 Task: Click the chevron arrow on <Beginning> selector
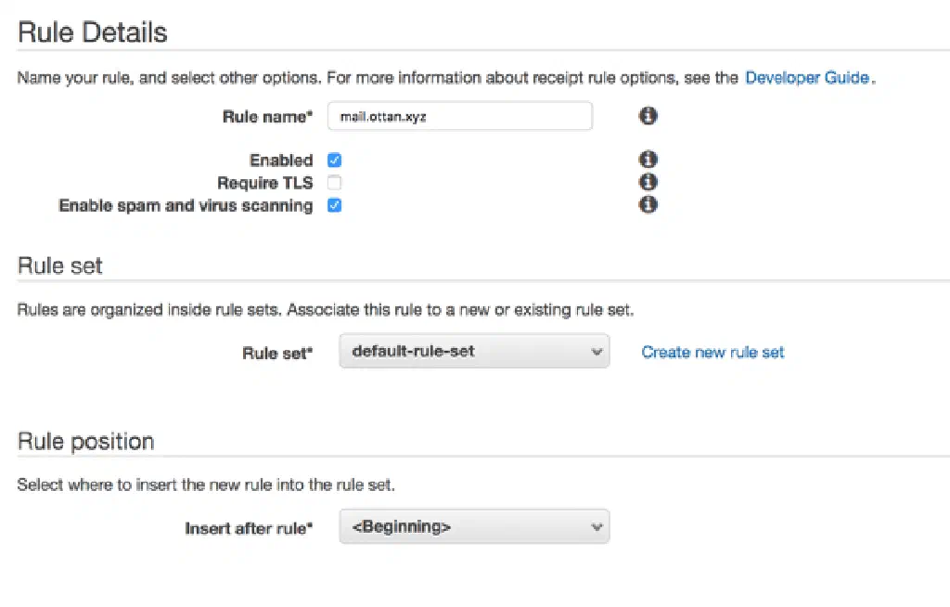tap(597, 527)
